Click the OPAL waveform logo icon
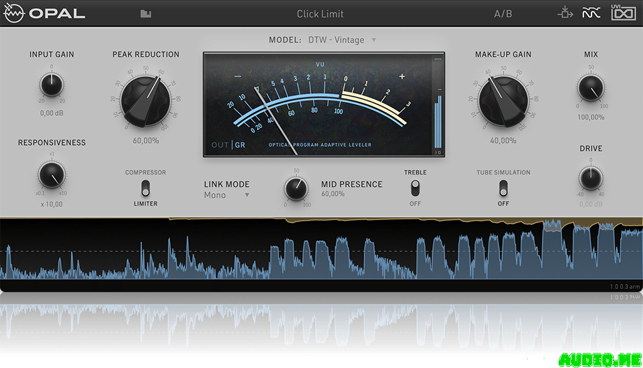This screenshot has height=368, width=643. (x=14, y=13)
